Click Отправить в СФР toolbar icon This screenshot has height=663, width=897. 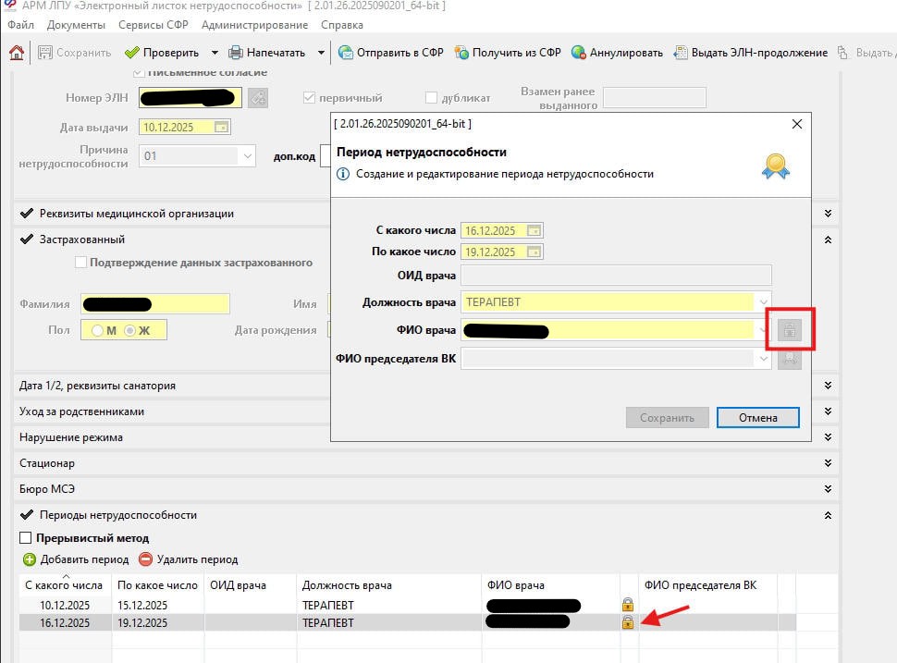pyautogui.click(x=346, y=53)
